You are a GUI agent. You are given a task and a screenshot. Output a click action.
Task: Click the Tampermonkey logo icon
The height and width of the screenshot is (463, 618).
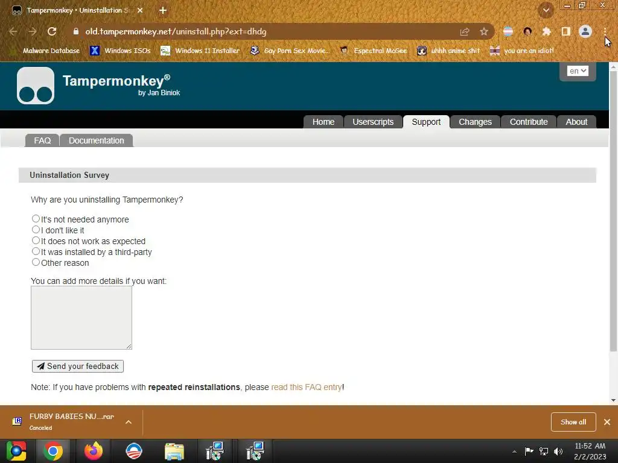tap(36, 86)
